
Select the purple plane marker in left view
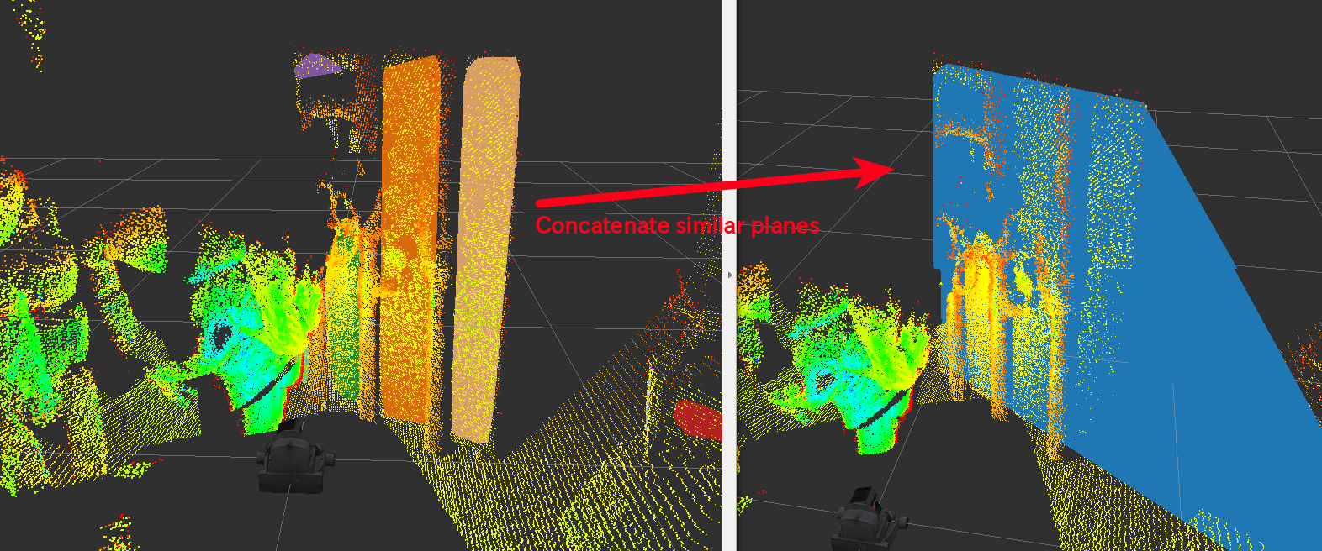tap(318, 66)
